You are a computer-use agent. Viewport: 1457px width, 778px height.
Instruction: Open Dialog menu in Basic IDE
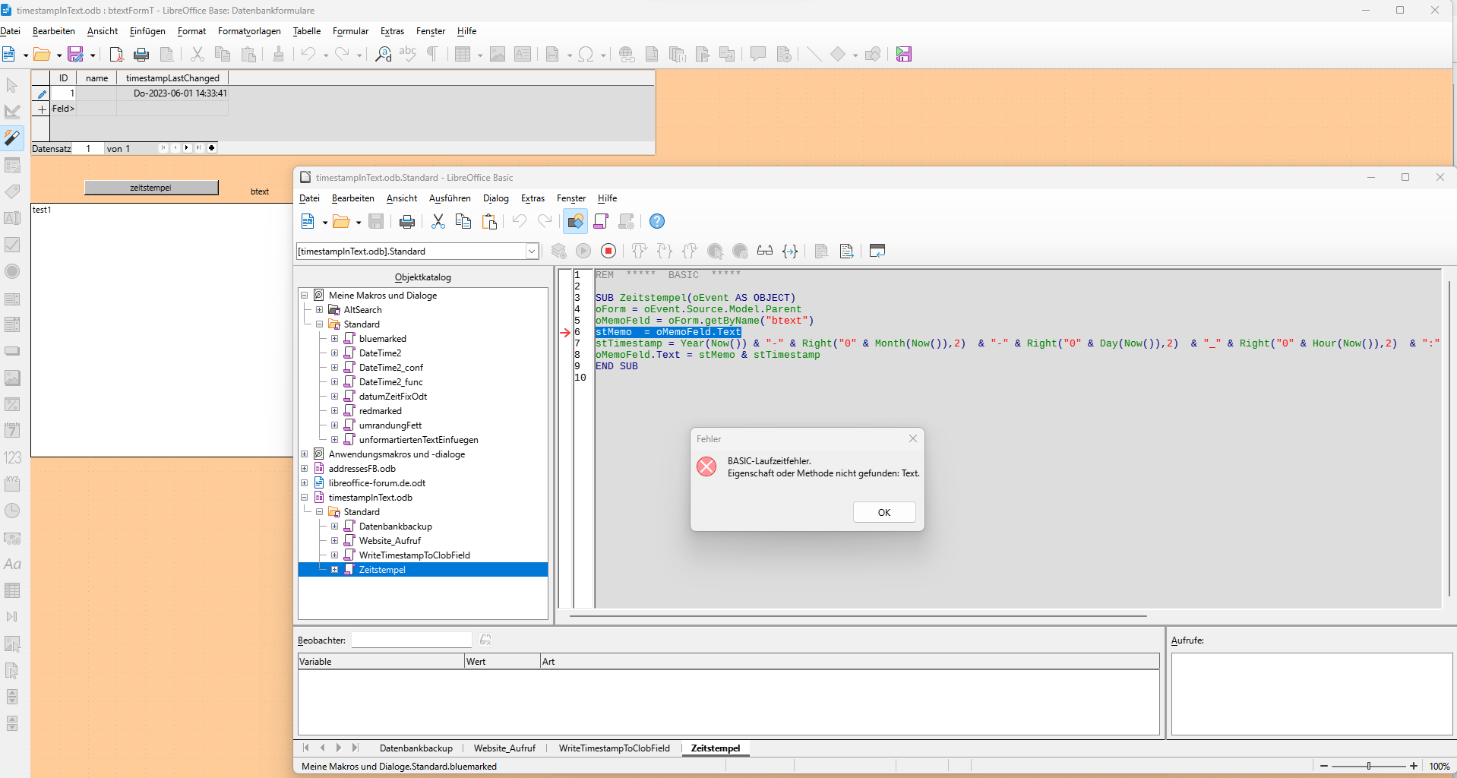[495, 198]
